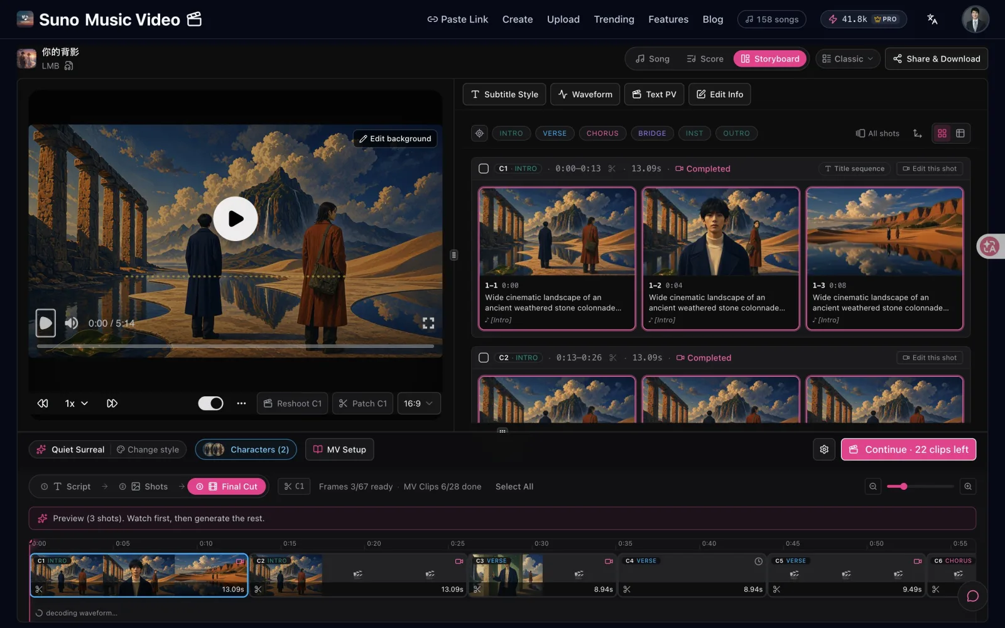Image resolution: width=1005 pixels, height=628 pixels.
Task: Enter fullscreen in video preview
Action: [x=428, y=323]
